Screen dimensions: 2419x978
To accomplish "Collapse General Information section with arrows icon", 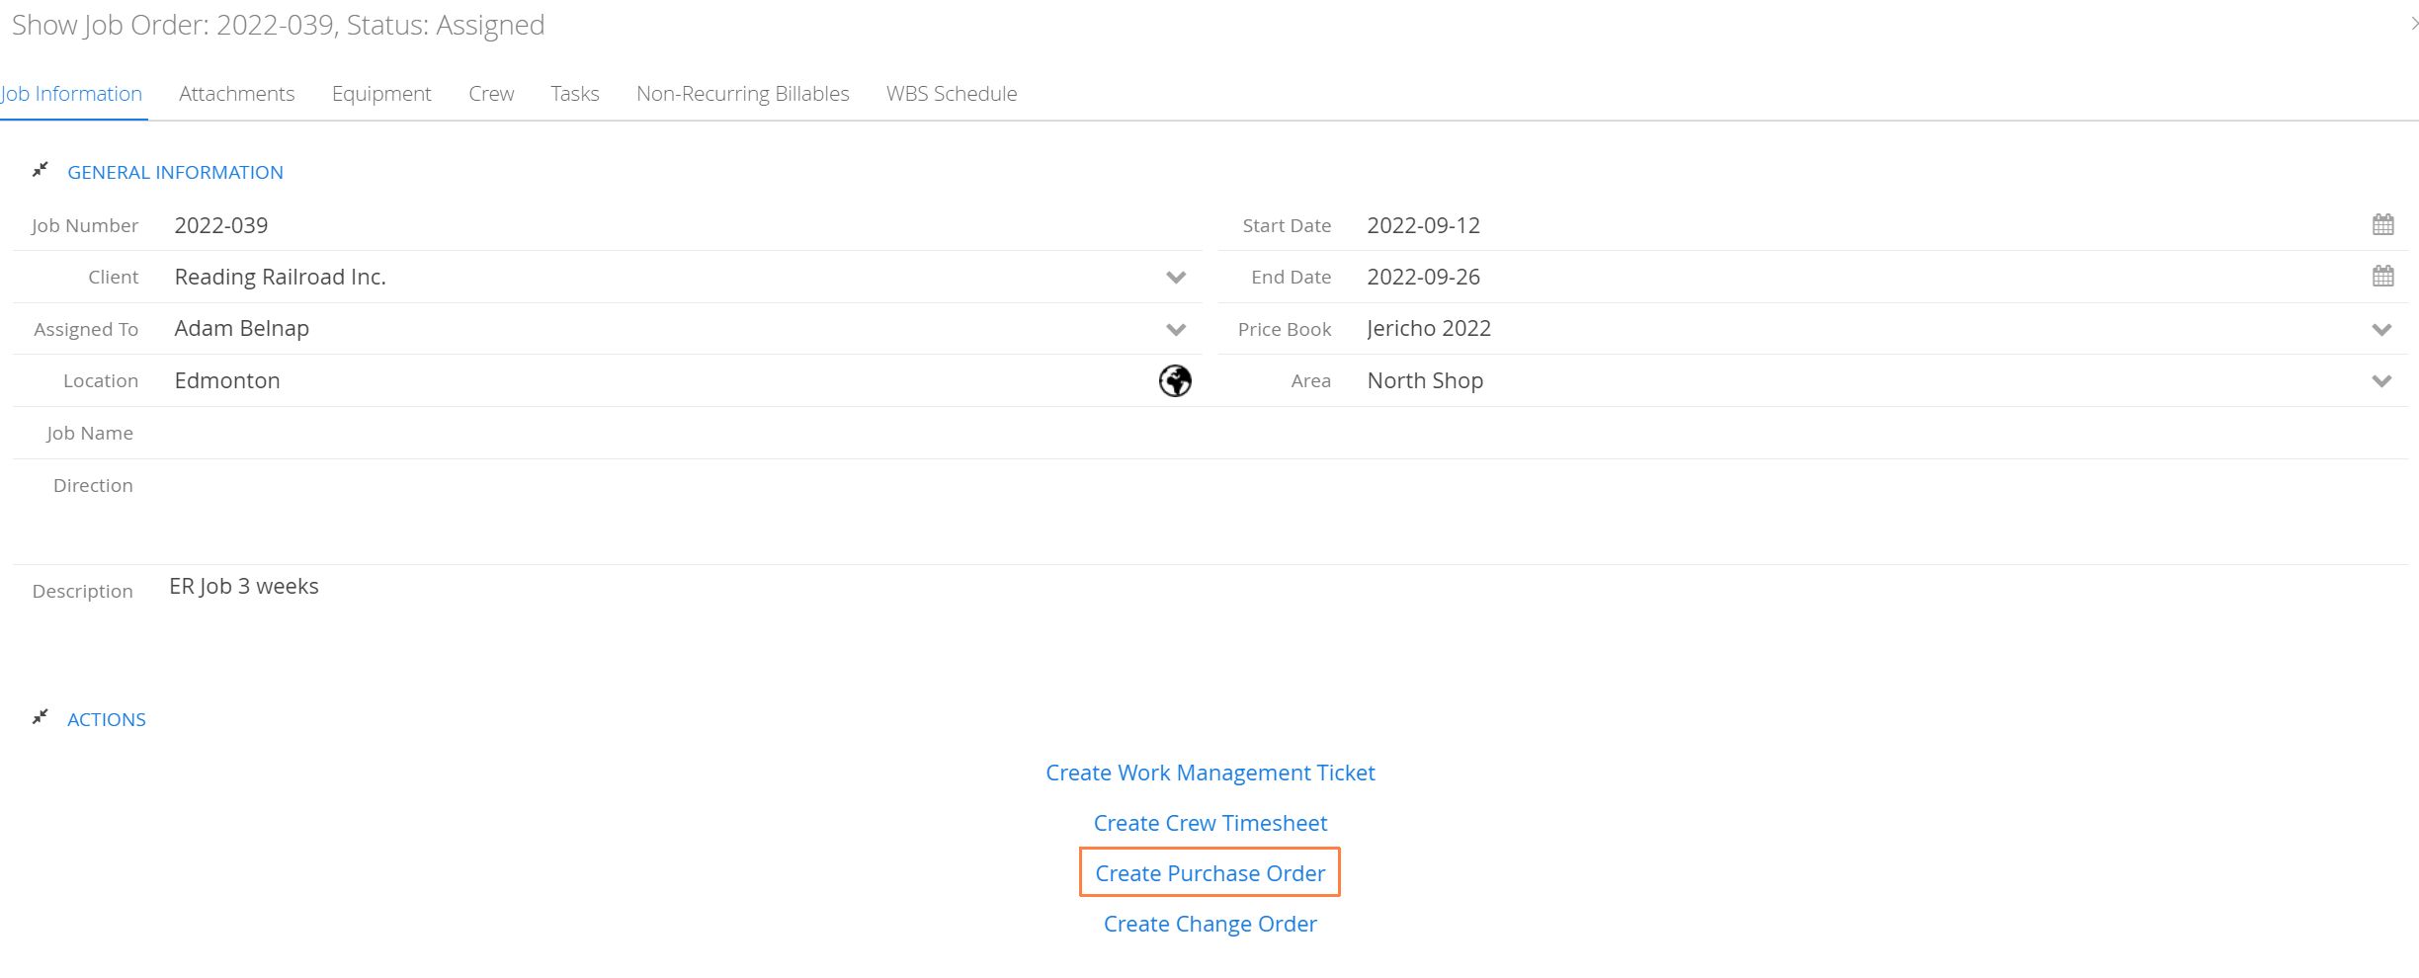I will [40, 170].
